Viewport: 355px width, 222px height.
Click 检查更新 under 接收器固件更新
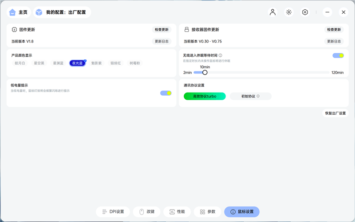(334, 30)
